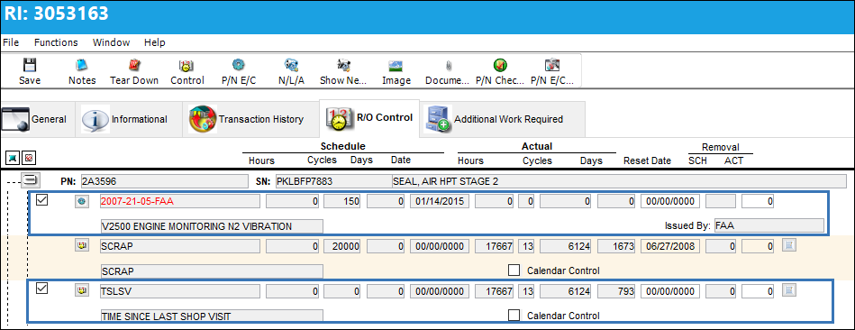Open Notes from the toolbar
The height and width of the screenshot is (330, 855).
[82, 66]
